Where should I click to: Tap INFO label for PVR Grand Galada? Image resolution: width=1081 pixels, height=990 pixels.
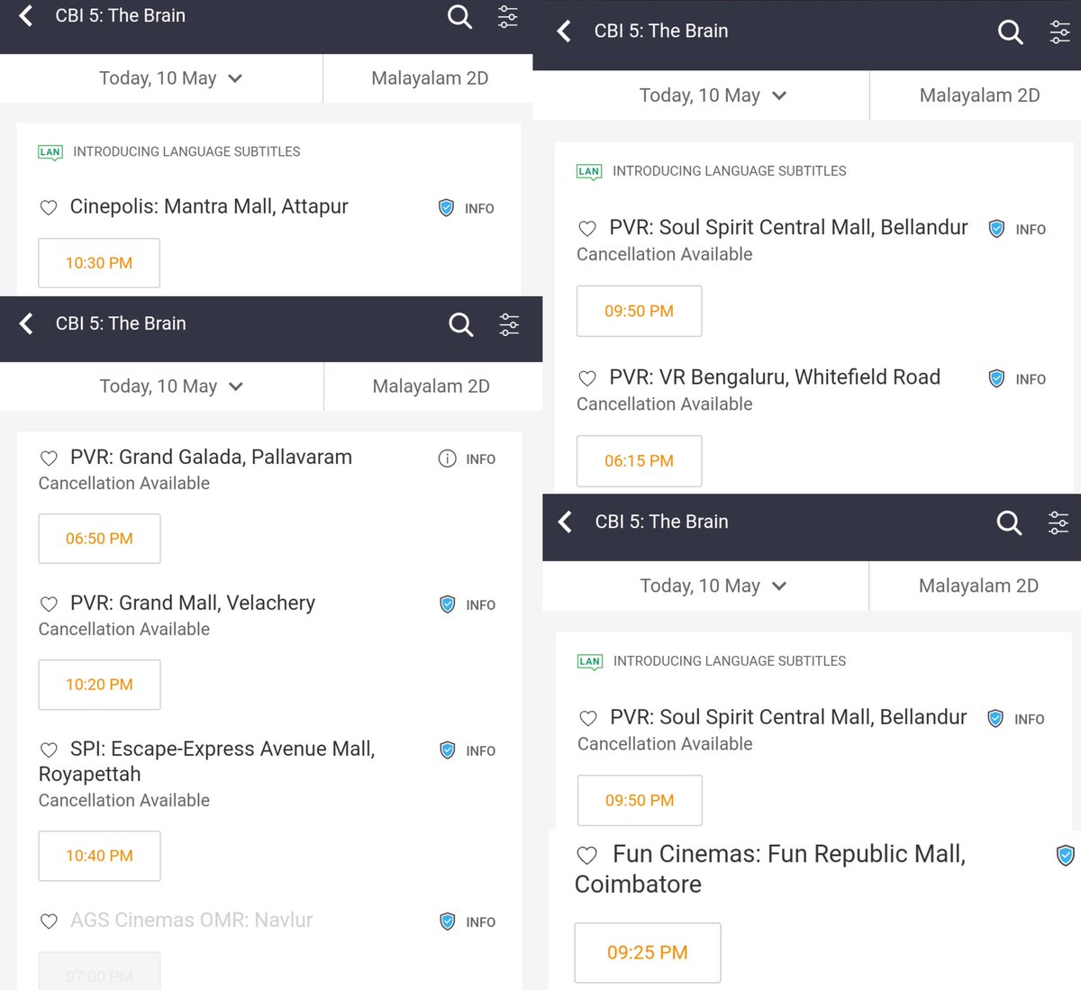481,459
